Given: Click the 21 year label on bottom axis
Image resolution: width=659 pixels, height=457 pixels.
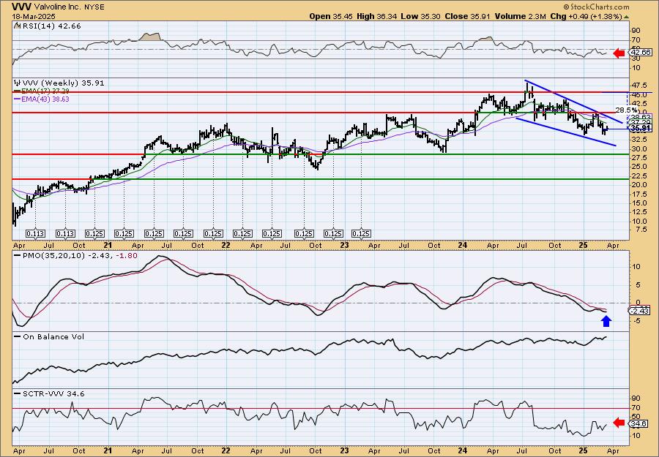Looking at the screenshot, I should (108, 451).
